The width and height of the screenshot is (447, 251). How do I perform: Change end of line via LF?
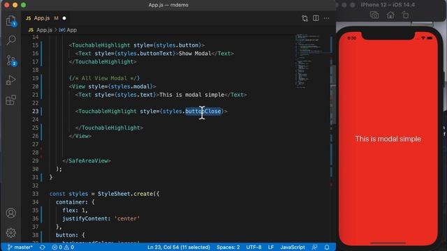tap(271, 247)
